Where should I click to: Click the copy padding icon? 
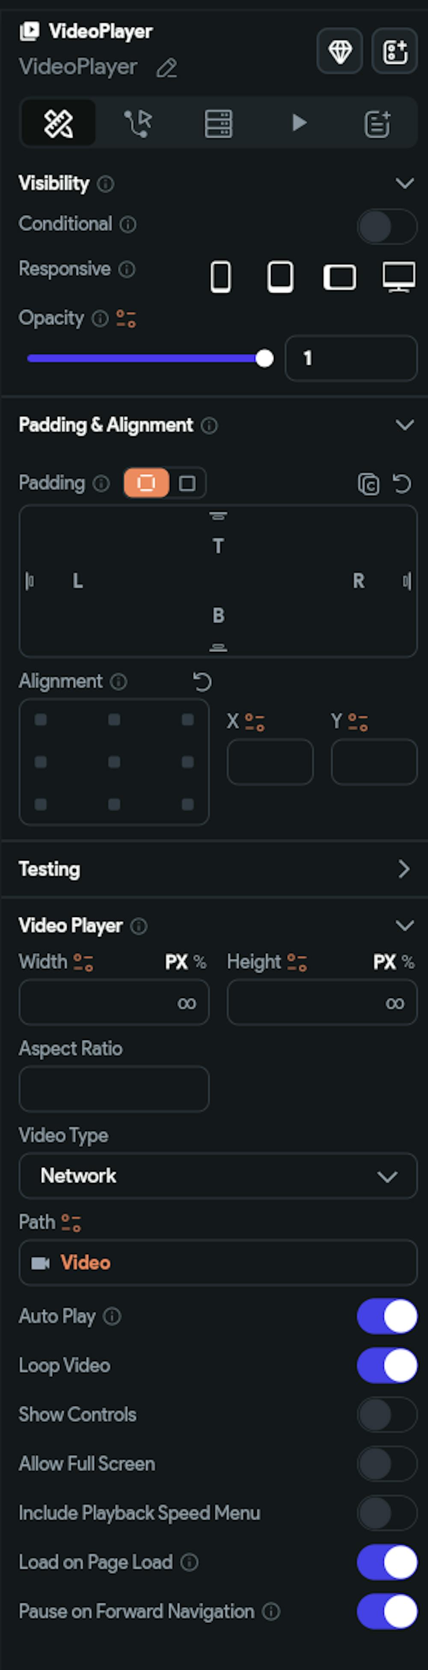click(x=369, y=484)
